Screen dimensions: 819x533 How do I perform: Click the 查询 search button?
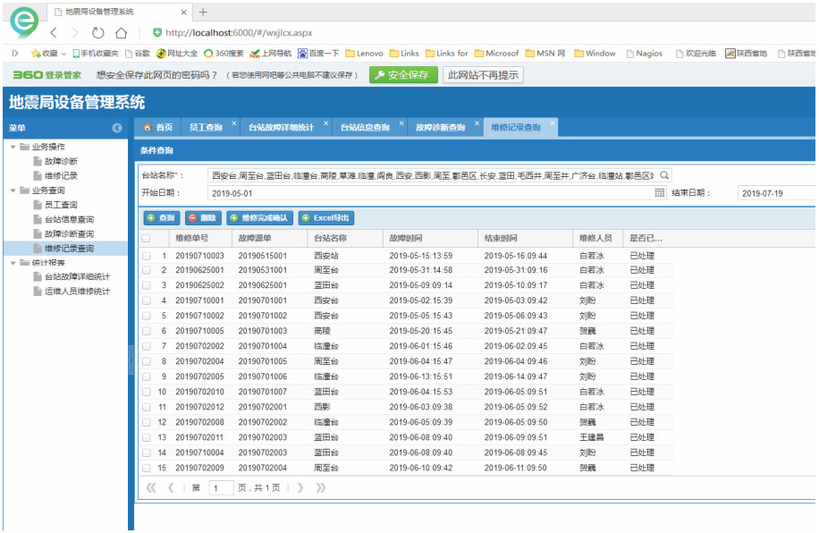coord(162,218)
